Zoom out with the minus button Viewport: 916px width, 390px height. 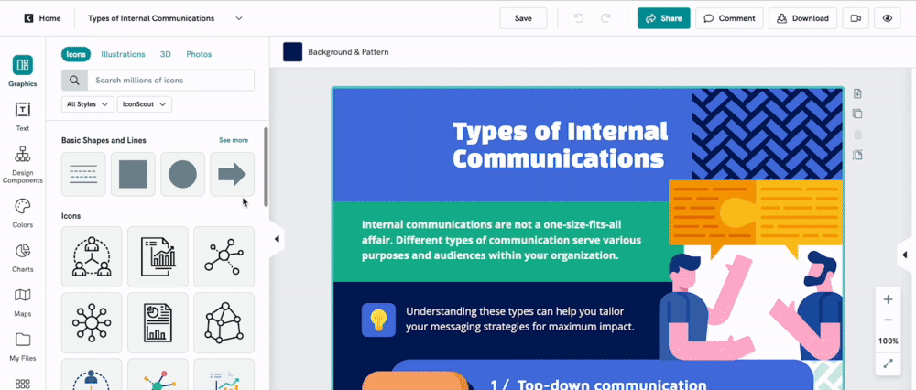[x=888, y=320]
